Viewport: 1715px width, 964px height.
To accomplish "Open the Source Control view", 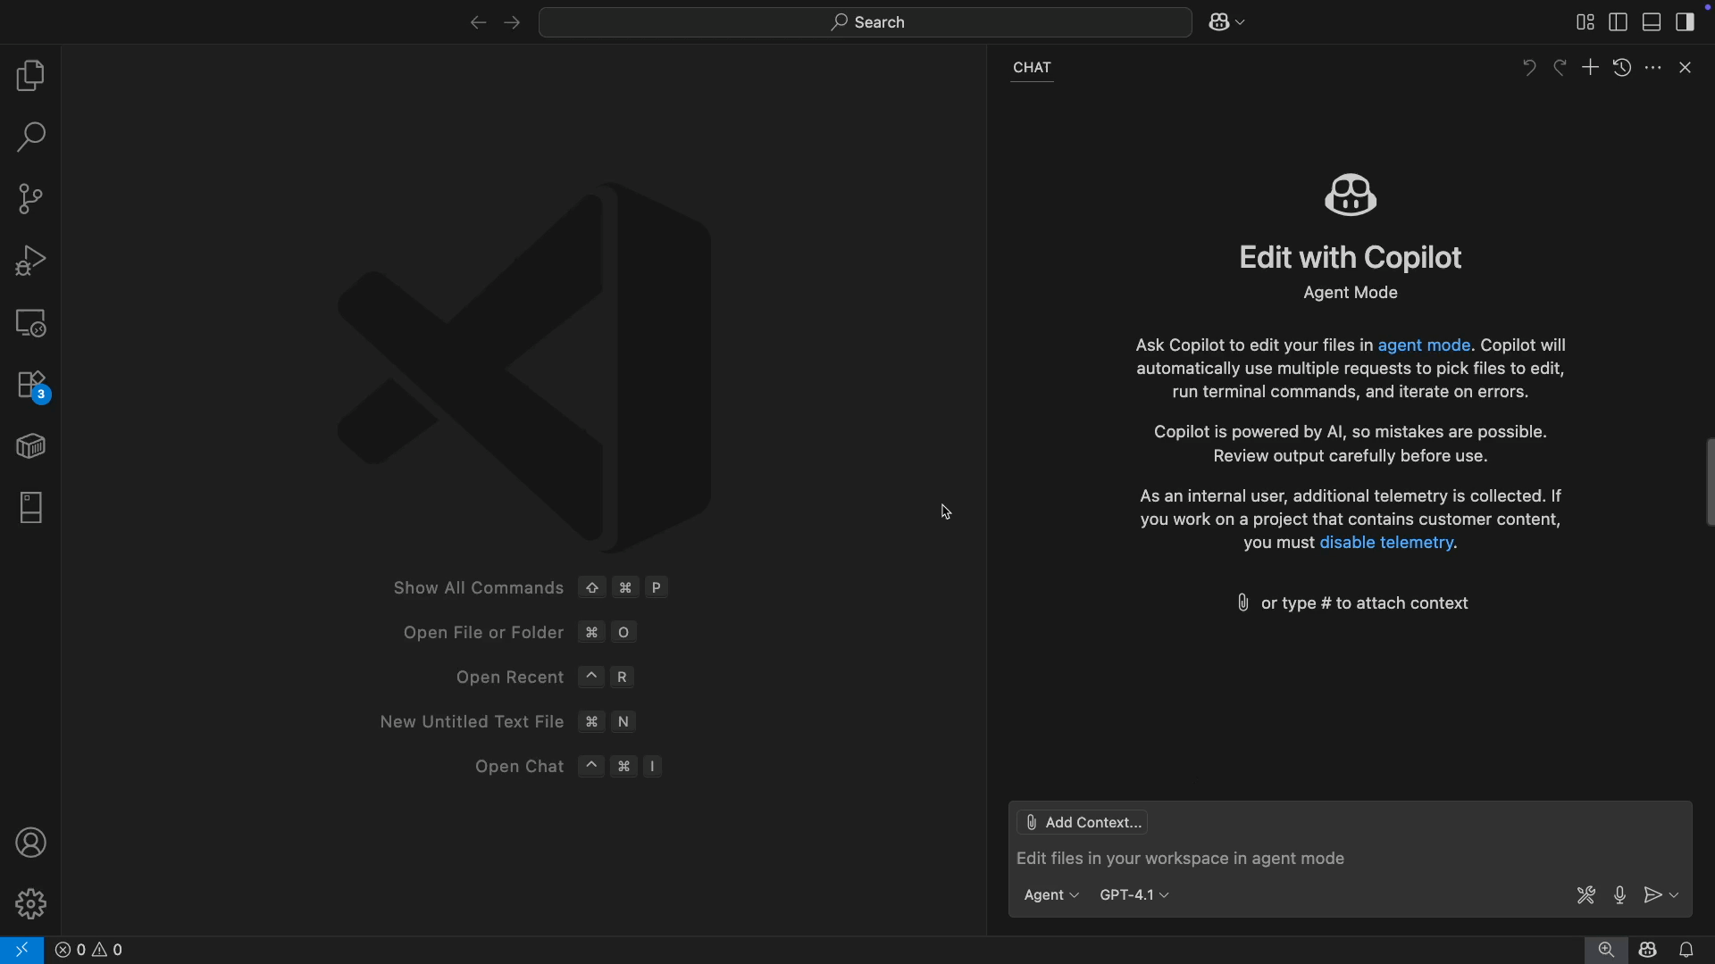I will tap(30, 199).
